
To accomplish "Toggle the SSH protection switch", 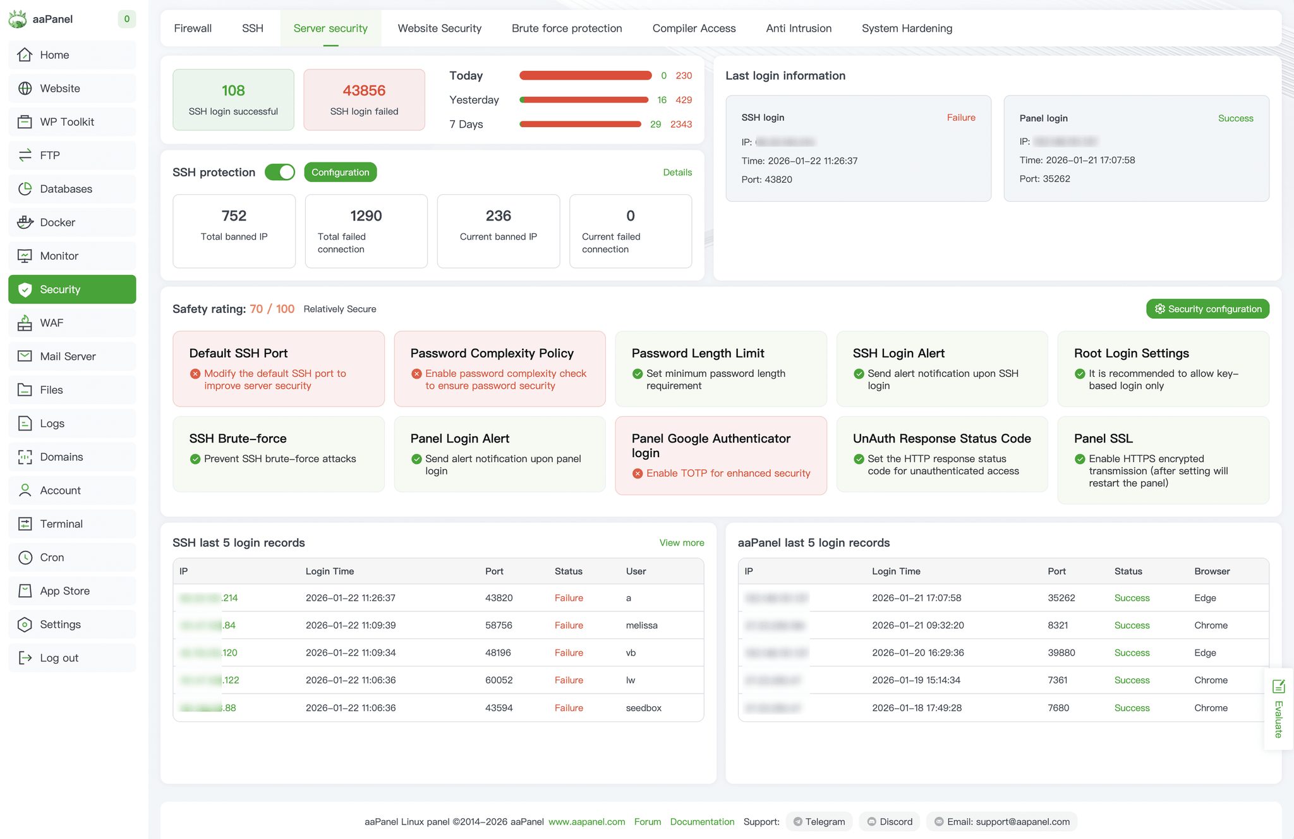I will click(280, 172).
